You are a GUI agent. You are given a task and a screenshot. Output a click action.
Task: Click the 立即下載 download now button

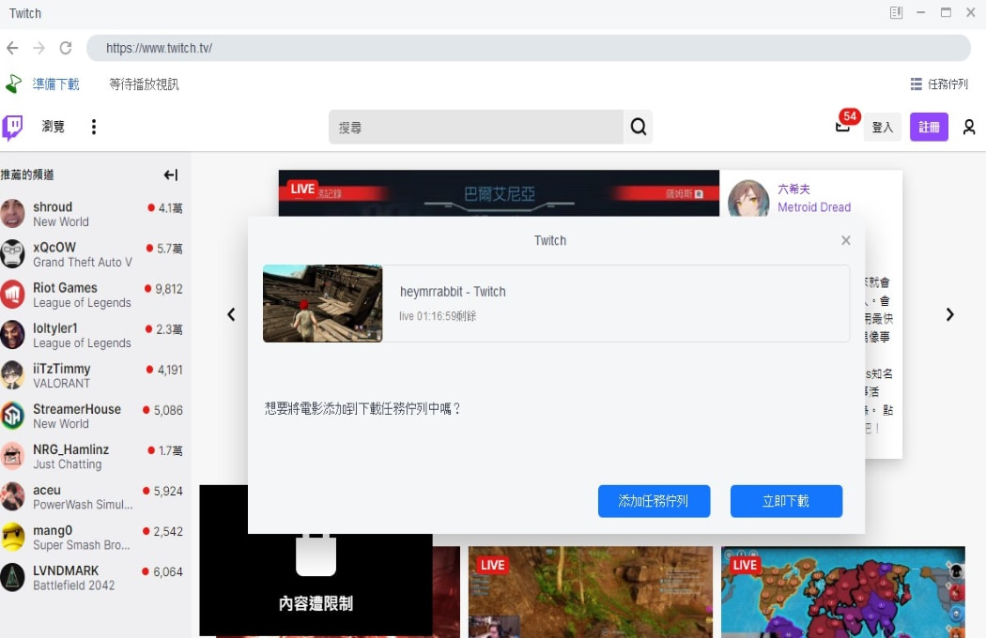[x=786, y=501]
